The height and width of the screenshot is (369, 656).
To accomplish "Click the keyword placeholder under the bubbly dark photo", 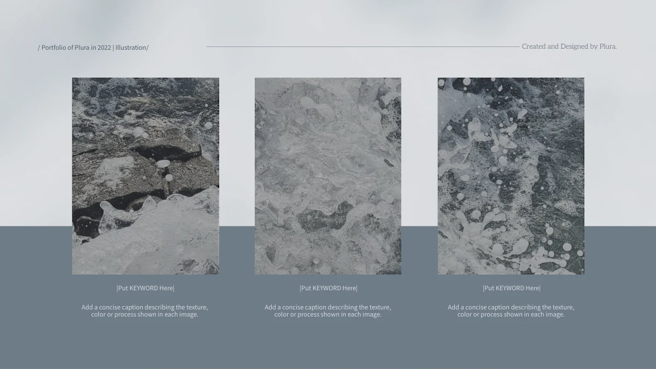I will point(512,288).
